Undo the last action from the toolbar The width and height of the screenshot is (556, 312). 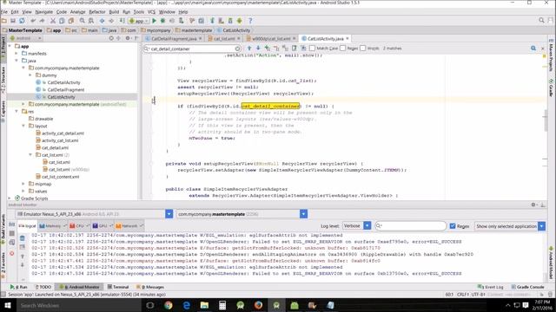33,21
